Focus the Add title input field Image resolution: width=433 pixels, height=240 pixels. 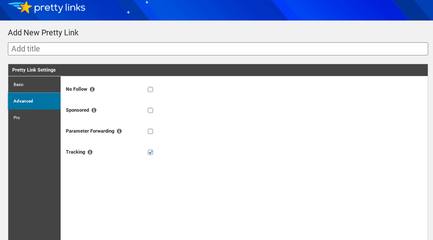pyautogui.click(x=218, y=49)
